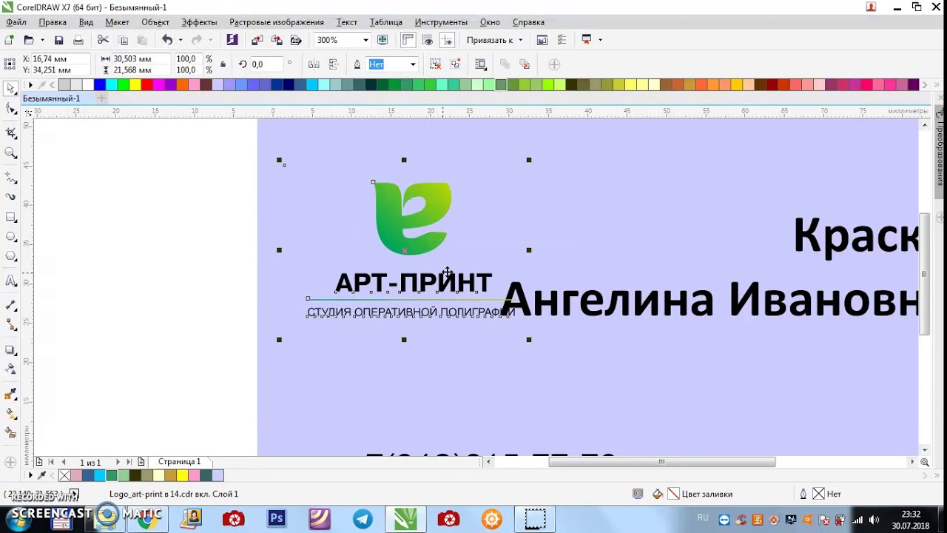Toggle the lock ratio padlock
Image resolution: width=947 pixels, height=533 pixels.
point(223,64)
